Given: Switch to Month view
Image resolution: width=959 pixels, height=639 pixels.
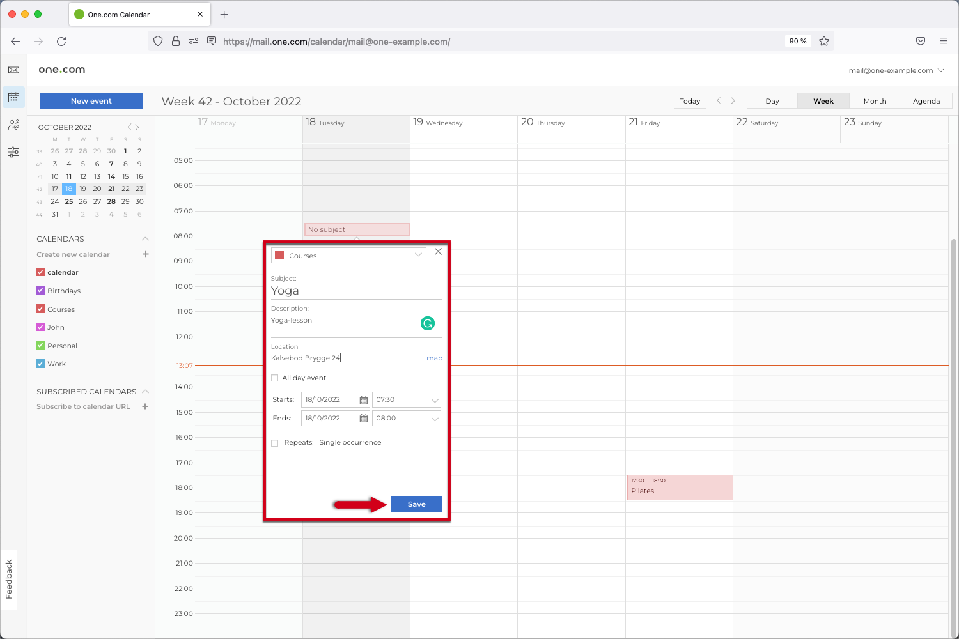Looking at the screenshot, I should 875,101.
